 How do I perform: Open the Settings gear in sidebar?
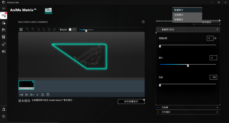tap(4, 116)
